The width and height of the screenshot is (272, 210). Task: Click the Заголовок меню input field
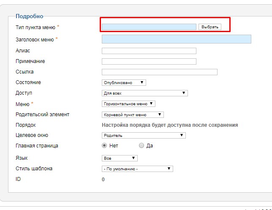177,39
